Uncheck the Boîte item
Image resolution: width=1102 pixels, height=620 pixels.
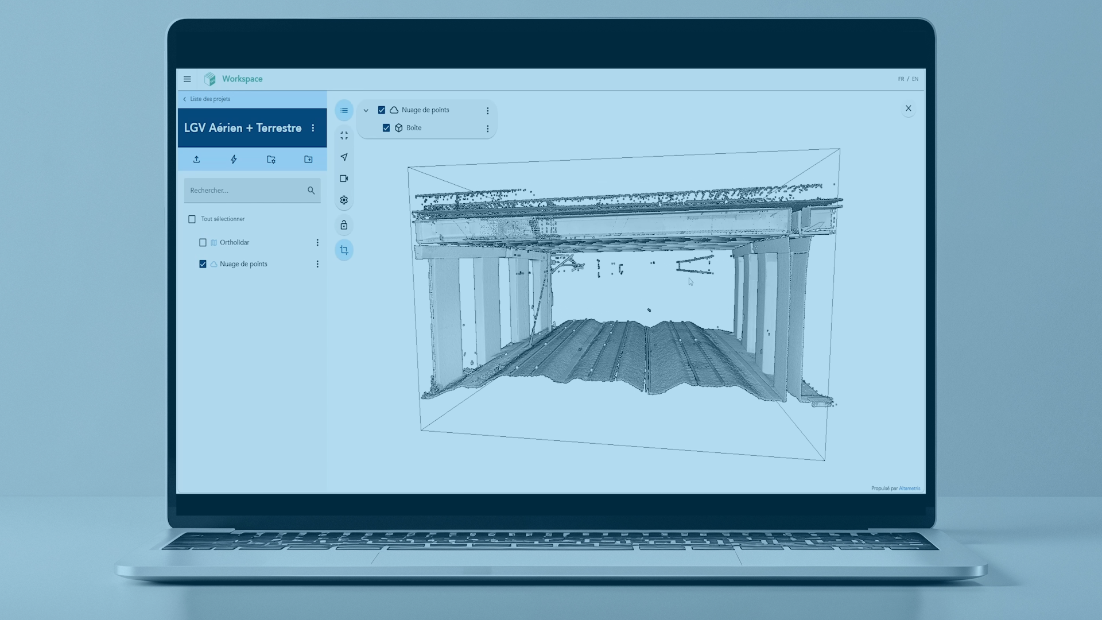pyautogui.click(x=386, y=127)
